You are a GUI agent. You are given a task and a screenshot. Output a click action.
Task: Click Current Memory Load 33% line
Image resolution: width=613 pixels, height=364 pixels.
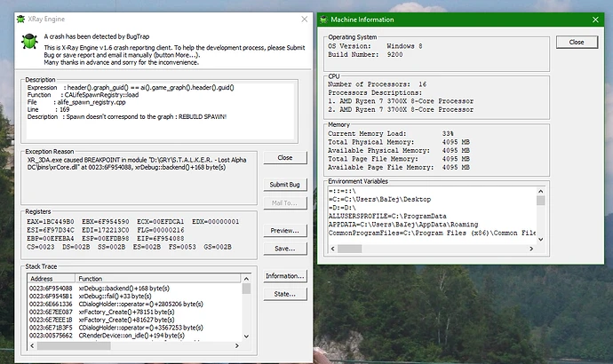[391, 133]
